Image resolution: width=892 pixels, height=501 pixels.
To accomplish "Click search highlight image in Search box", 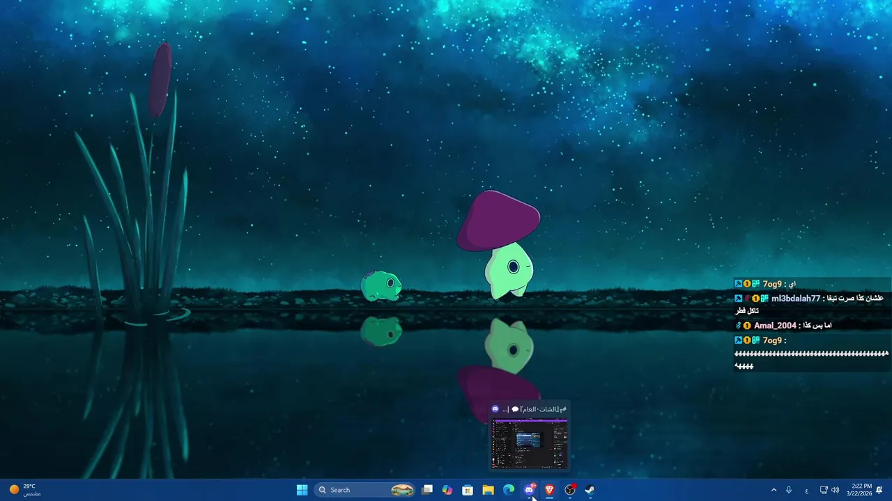I will [x=402, y=490].
